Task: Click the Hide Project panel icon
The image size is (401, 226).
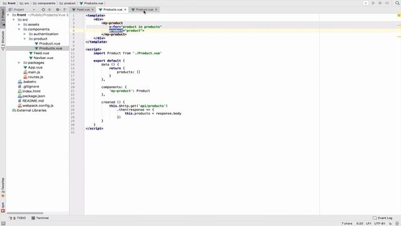Action: [65, 9]
